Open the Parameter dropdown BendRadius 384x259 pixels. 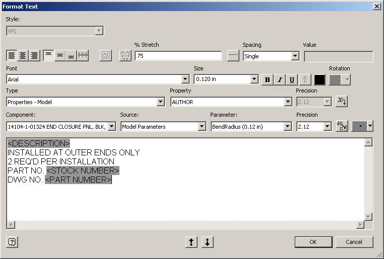(x=288, y=127)
